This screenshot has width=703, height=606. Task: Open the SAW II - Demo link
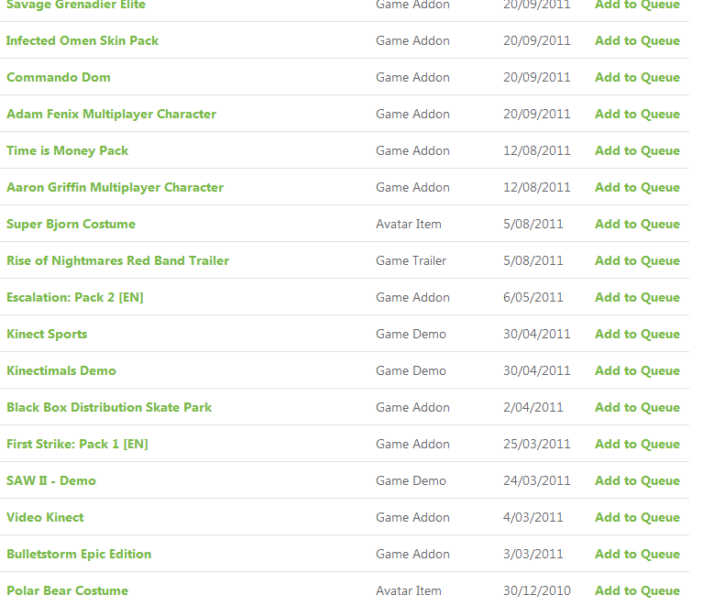[x=51, y=480]
